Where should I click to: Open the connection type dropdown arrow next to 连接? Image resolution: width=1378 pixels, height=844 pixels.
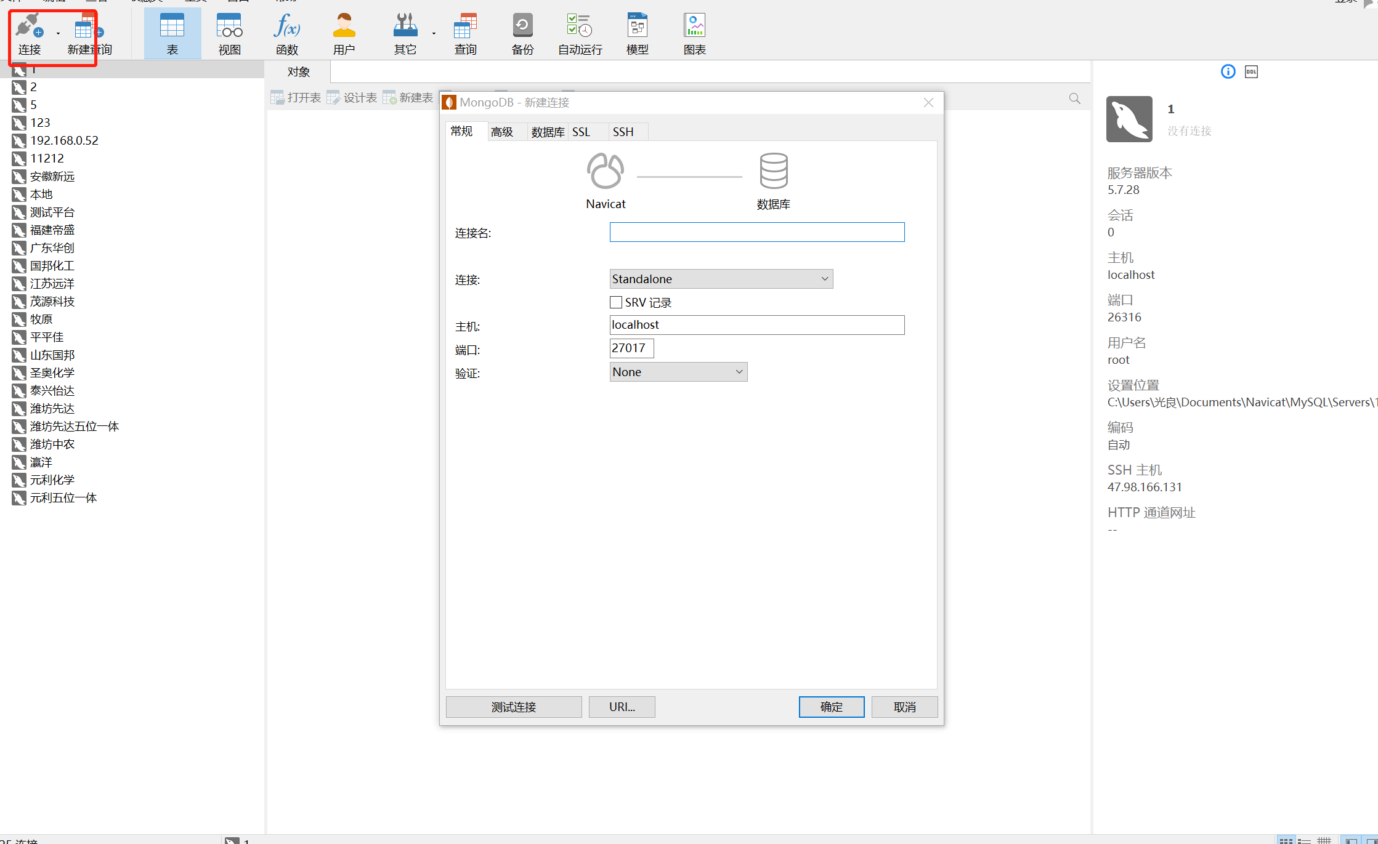pyautogui.click(x=59, y=34)
